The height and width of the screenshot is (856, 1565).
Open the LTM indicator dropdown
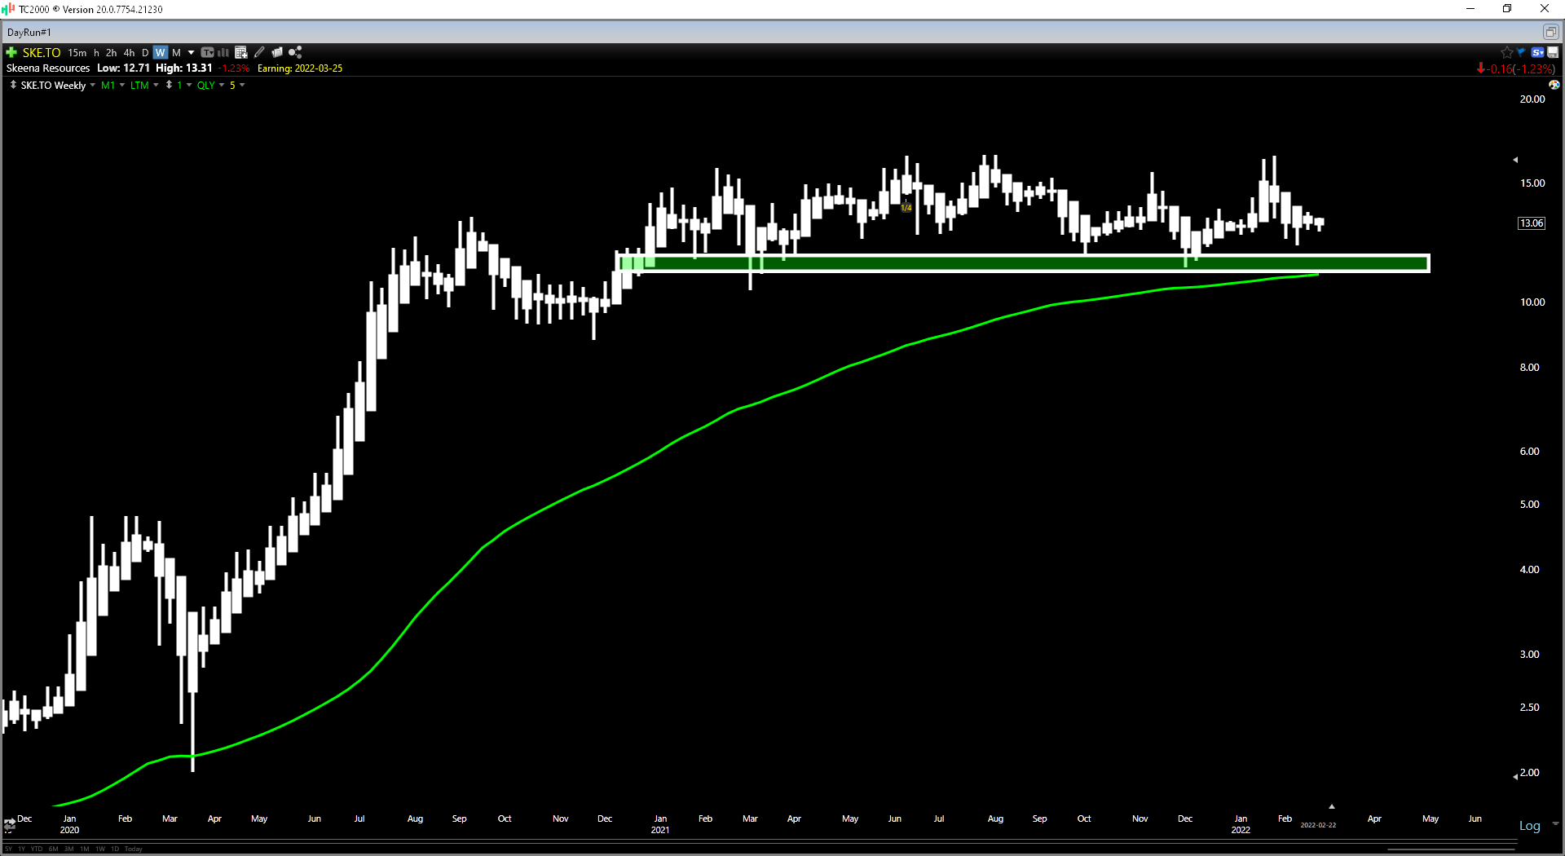click(x=156, y=85)
